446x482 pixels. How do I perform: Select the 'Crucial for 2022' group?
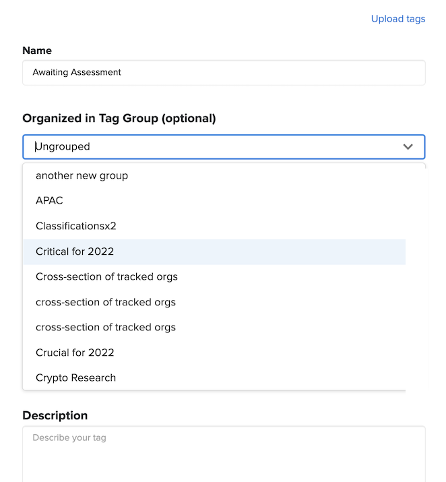(75, 353)
